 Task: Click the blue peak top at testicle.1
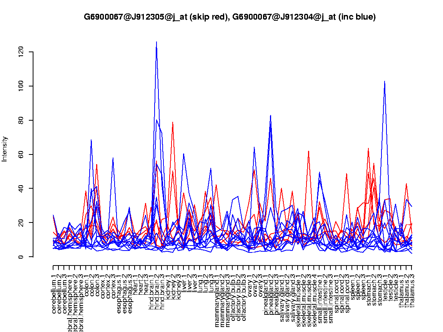click(x=385, y=81)
